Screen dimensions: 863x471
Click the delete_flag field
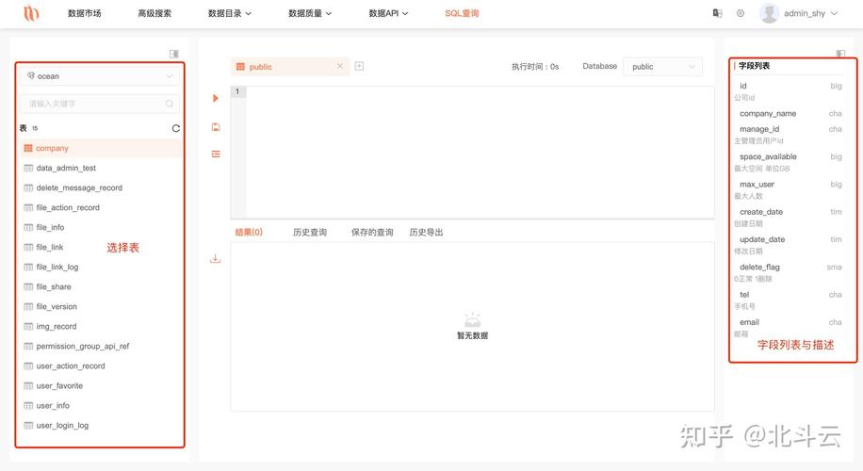coord(759,267)
